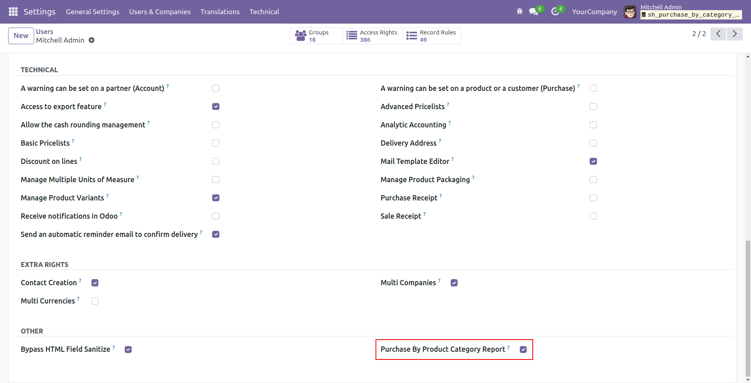The width and height of the screenshot is (751, 383).
Task: Show help tooltip for Access to export feature
Action: pyautogui.click(x=105, y=104)
